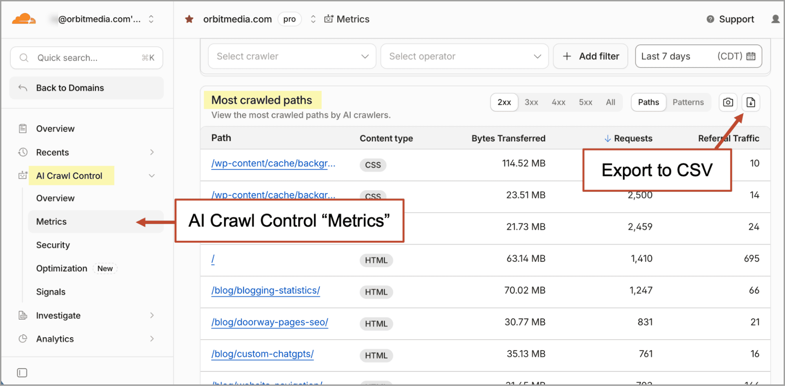Click the Bytes Transferred column header
The image size is (785, 386).
click(x=508, y=138)
